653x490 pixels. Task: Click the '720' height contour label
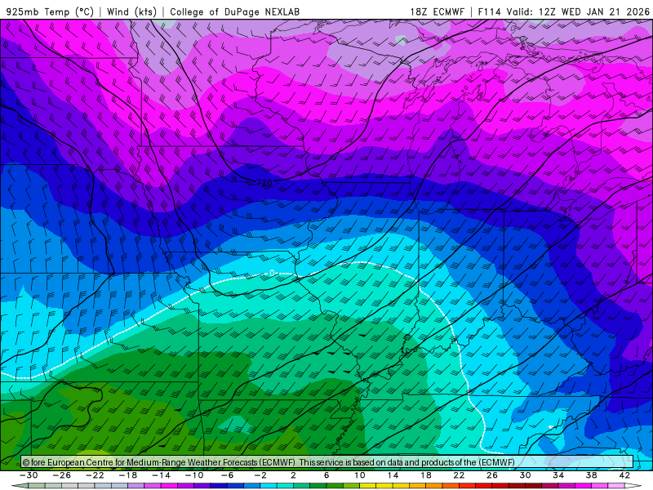point(264,182)
